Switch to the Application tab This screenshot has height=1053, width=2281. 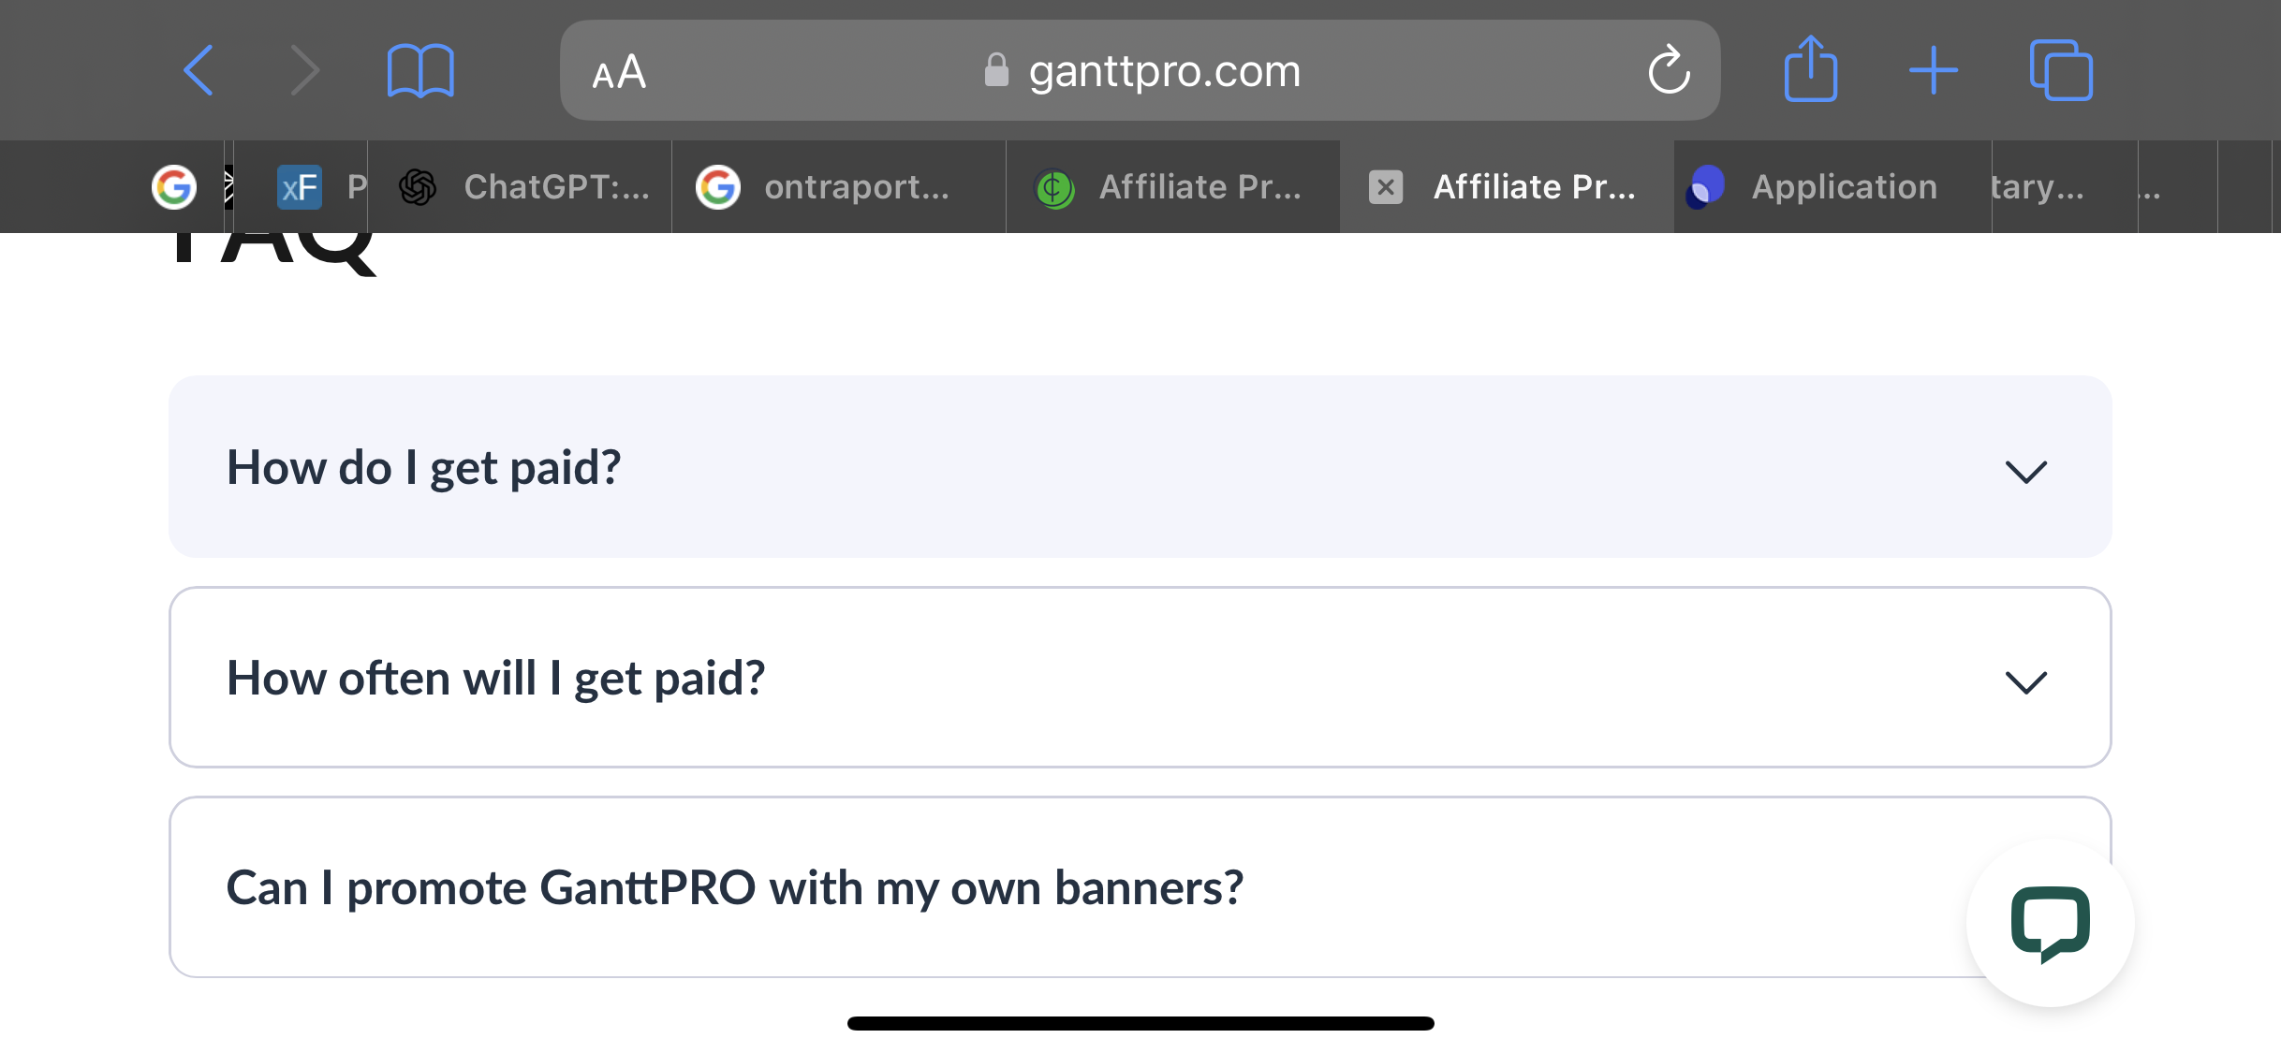pos(1832,187)
